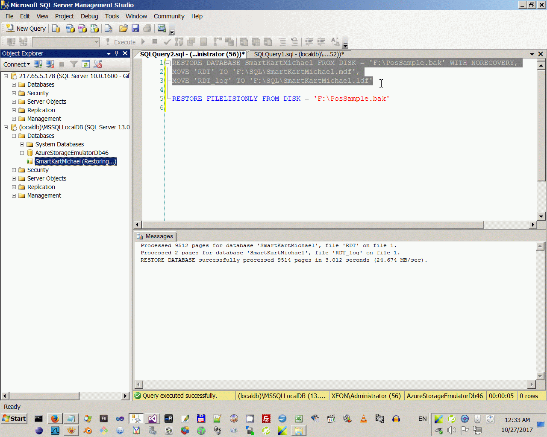Open the Connect dropdown in Object Explorer
The width and height of the screenshot is (547, 437).
click(x=17, y=64)
